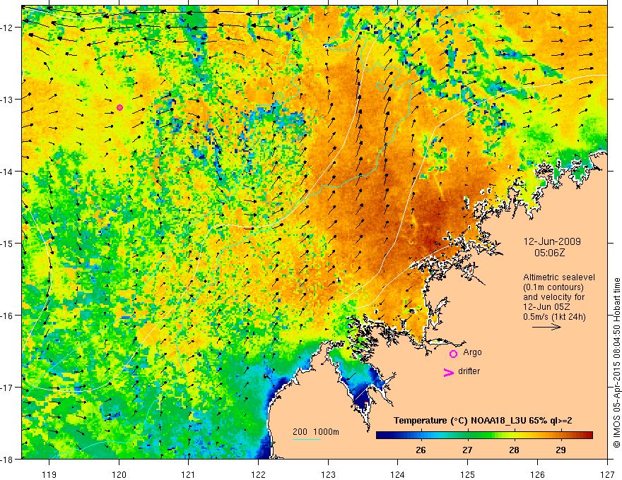Click latitude axis label -15
This screenshot has width=622, height=480.
point(8,243)
